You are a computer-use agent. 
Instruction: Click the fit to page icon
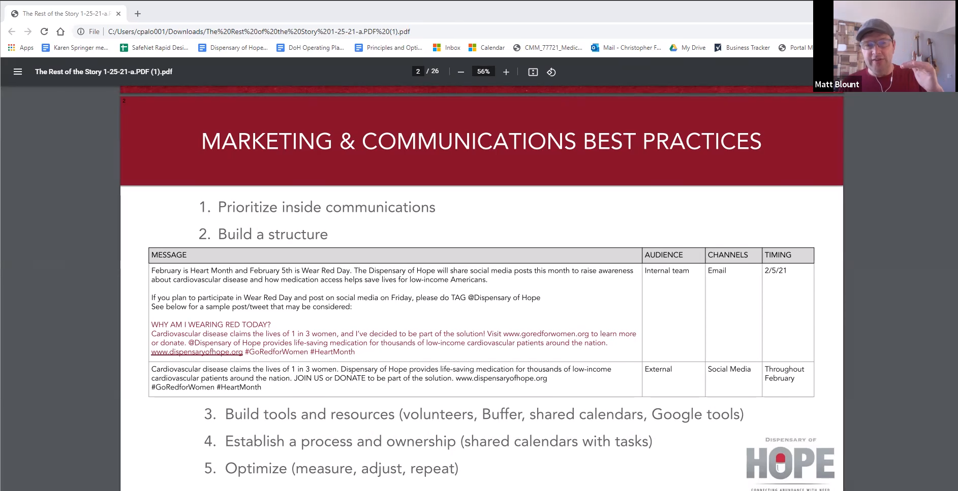point(533,72)
